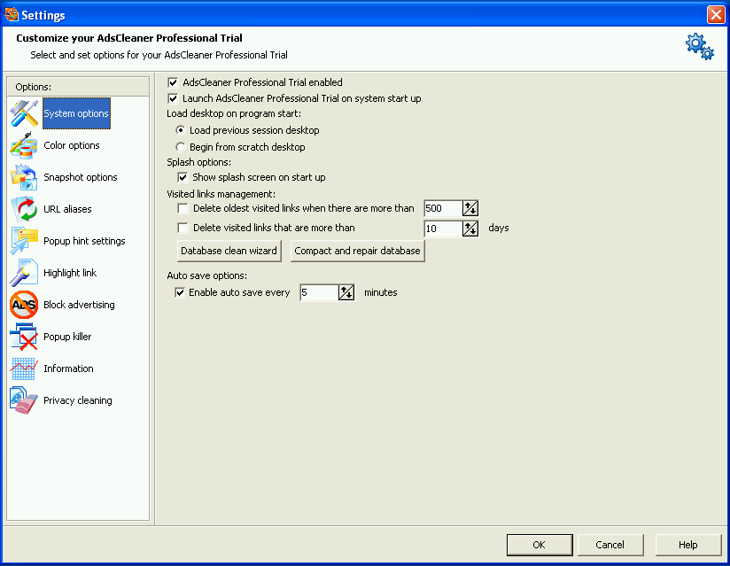Disable launch on system start up
Viewport: 730px width, 566px height.
tap(173, 98)
